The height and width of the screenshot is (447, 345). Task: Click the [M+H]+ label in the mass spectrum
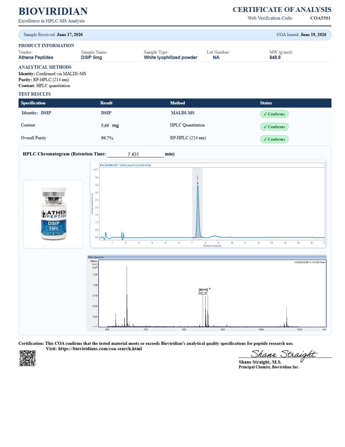204,289
